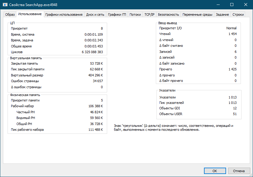Click the Объекты USER value 51
253x177 pixels.
pos(235,114)
